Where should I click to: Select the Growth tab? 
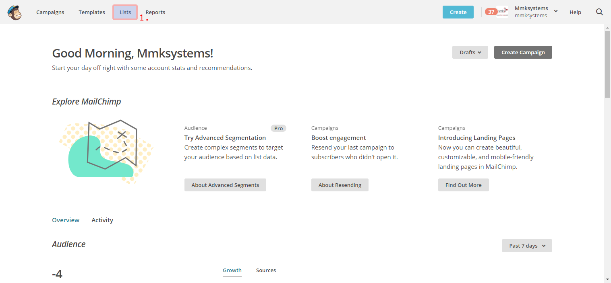(232, 270)
